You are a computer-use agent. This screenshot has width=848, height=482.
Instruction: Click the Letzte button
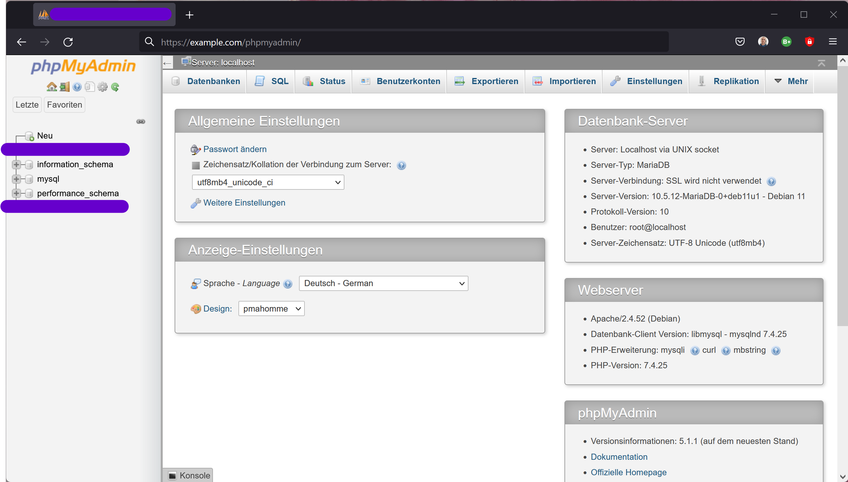27,105
